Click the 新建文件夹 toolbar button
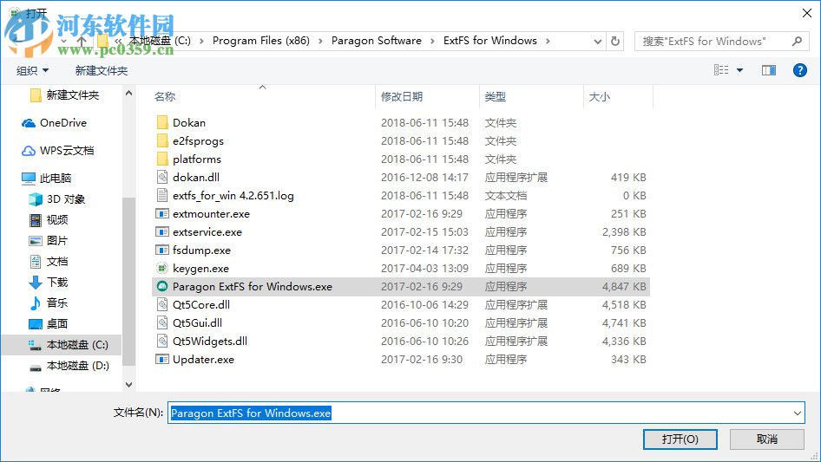The image size is (821, 462). click(x=102, y=70)
